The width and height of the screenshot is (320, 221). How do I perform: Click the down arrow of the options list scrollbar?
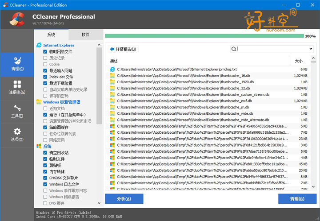(99, 203)
